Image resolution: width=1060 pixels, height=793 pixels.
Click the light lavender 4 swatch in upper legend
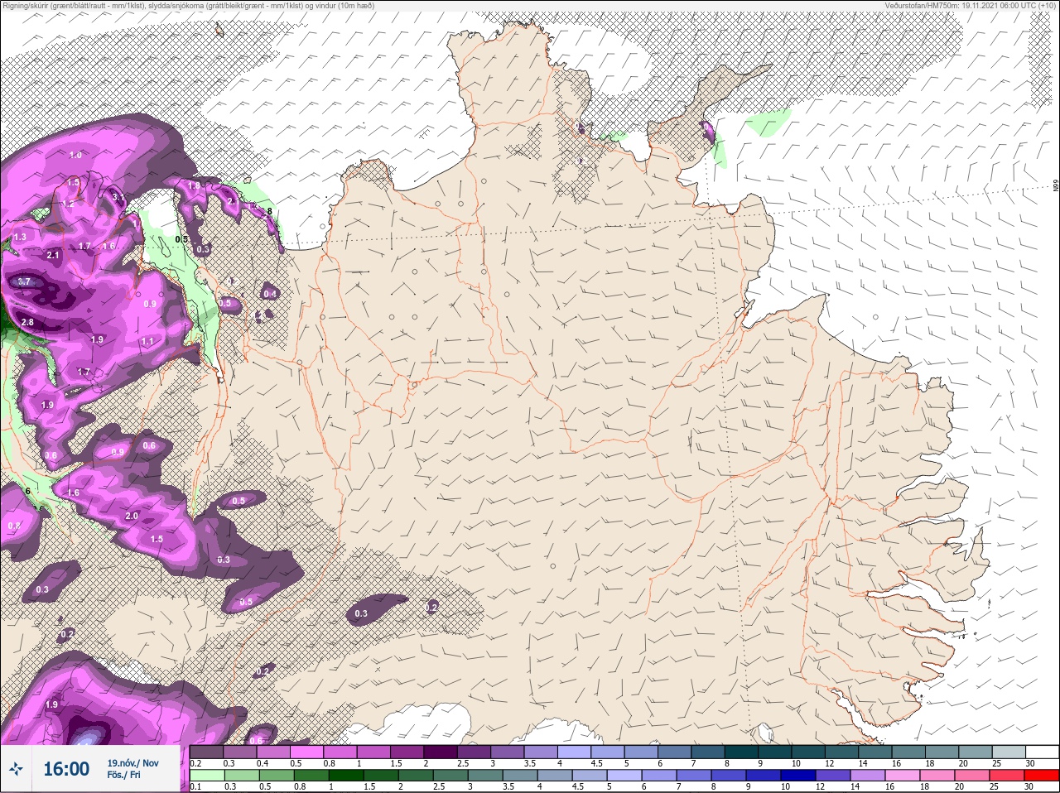click(576, 751)
